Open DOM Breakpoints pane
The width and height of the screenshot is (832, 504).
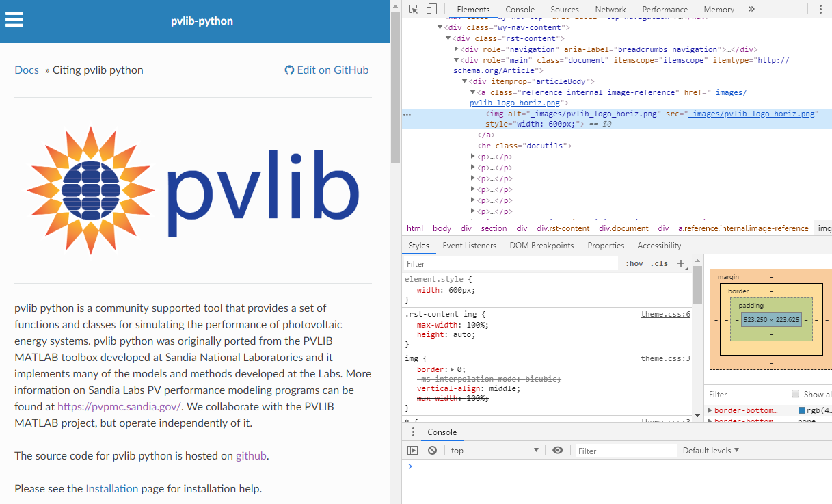[541, 246]
